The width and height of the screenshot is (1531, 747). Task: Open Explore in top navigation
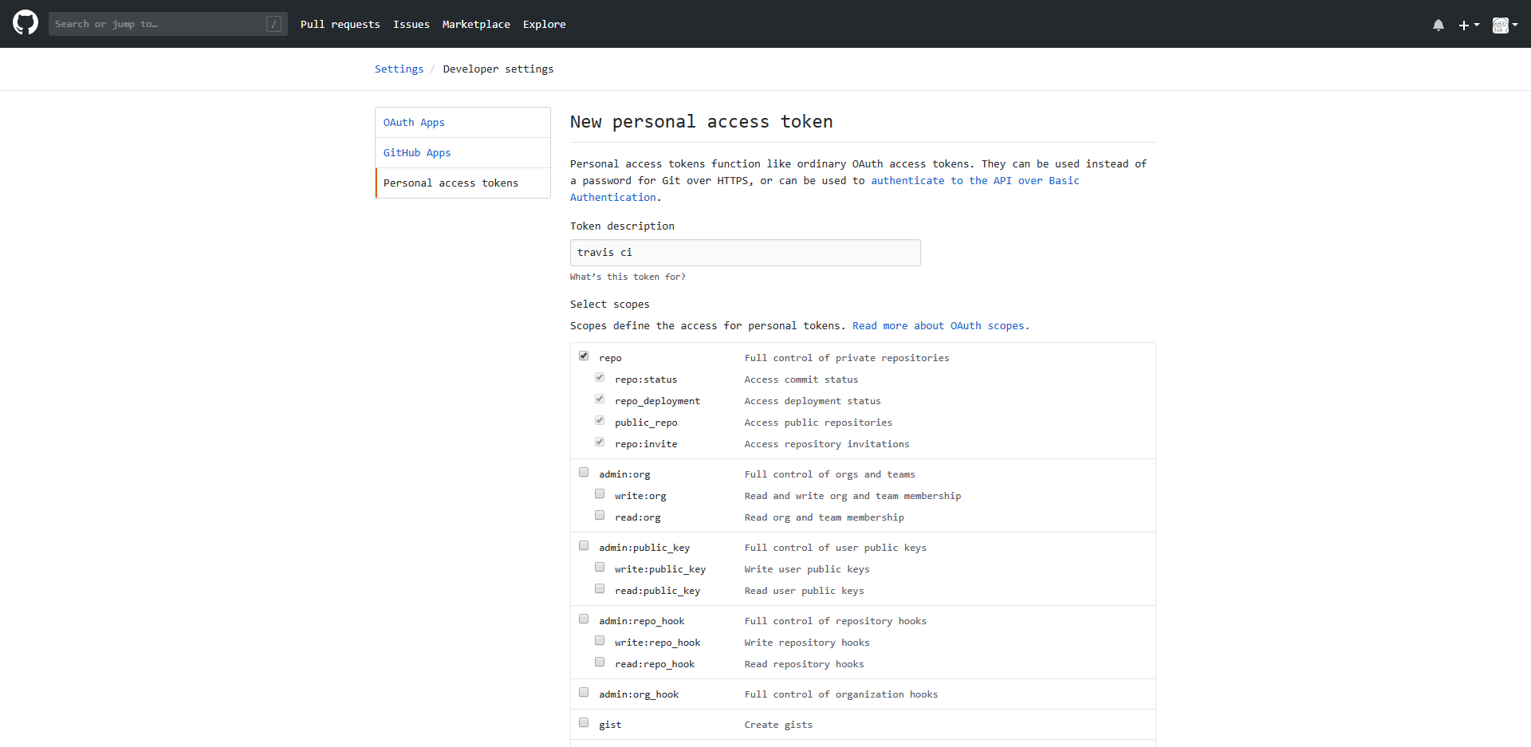(x=544, y=25)
